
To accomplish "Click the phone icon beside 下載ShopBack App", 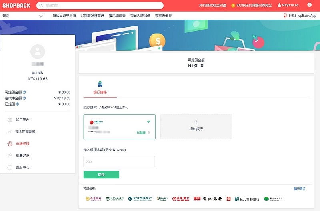I will pyautogui.click(x=285, y=15).
